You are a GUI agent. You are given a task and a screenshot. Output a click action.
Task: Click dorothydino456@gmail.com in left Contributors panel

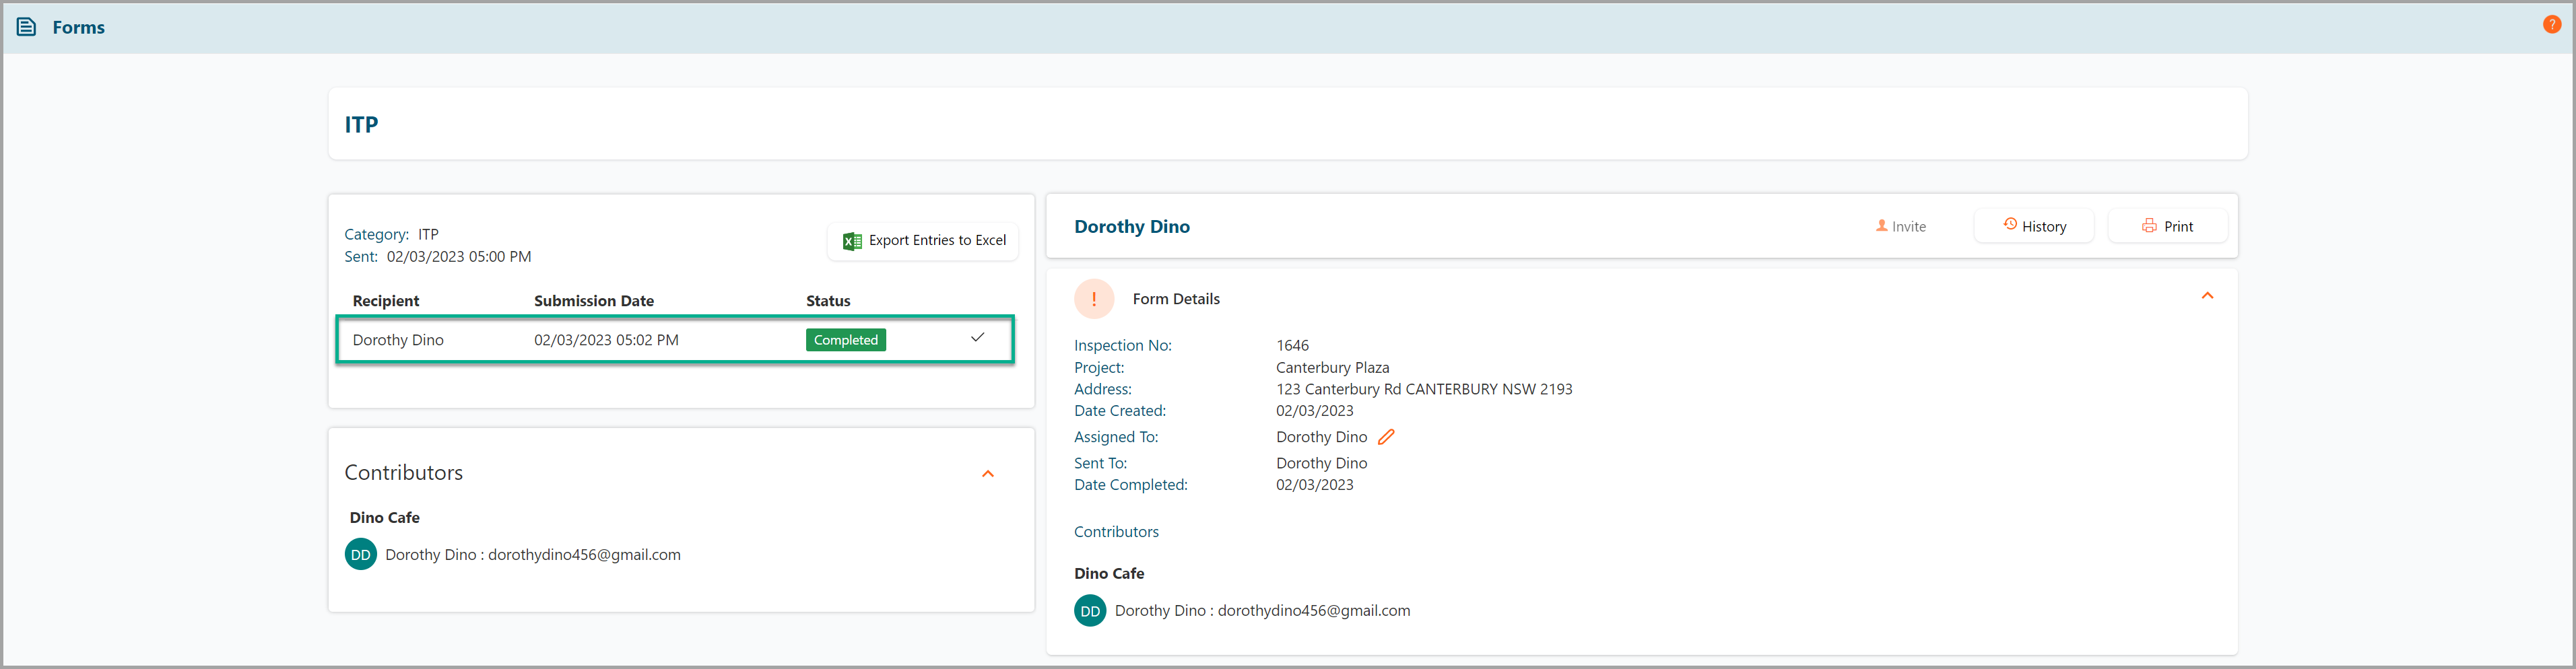[x=584, y=555]
